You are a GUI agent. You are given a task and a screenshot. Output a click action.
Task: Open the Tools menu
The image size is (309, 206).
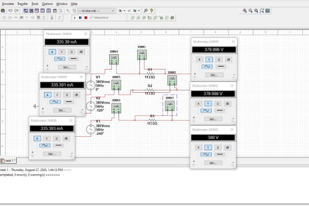35,4
